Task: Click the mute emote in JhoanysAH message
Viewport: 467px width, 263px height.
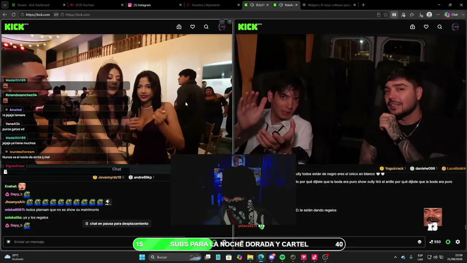Action: coord(108,202)
